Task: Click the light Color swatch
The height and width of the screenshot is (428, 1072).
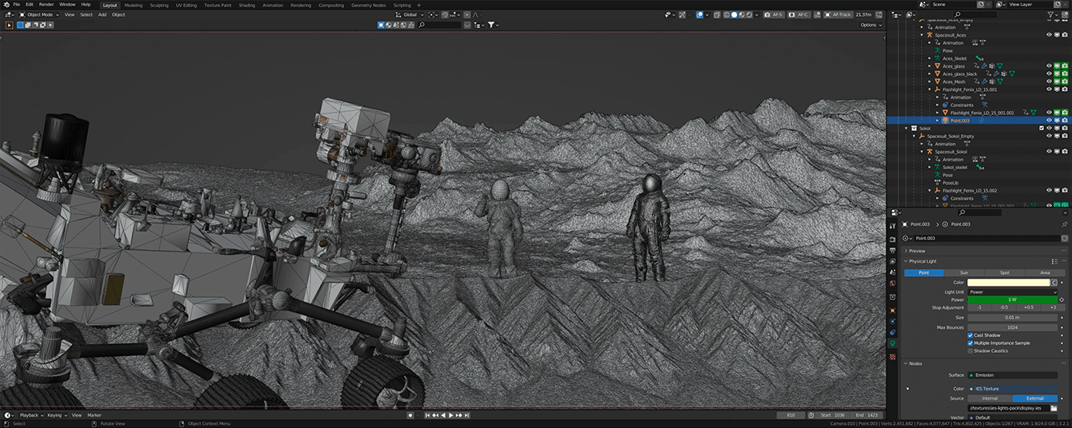Action: [1008, 283]
